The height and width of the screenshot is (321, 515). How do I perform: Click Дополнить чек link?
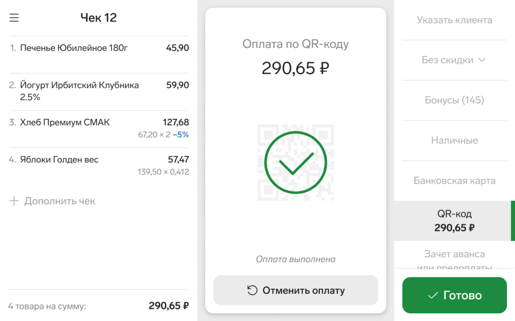60,201
